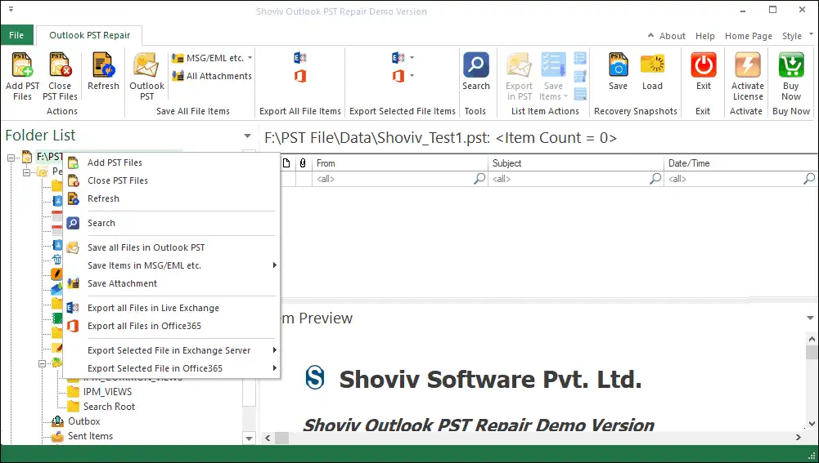The image size is (819, 463).
Task: Click the Export in PST ribbon icon
Action: [x=519, y=65]
